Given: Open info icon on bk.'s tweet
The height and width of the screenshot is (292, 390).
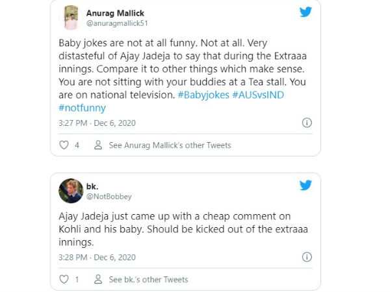Looking at the screenshot, I should click(307, 257).
